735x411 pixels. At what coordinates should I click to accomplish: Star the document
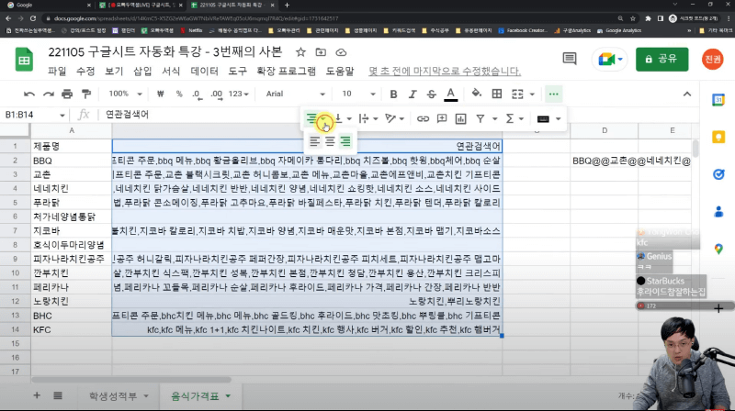[300, 52]
